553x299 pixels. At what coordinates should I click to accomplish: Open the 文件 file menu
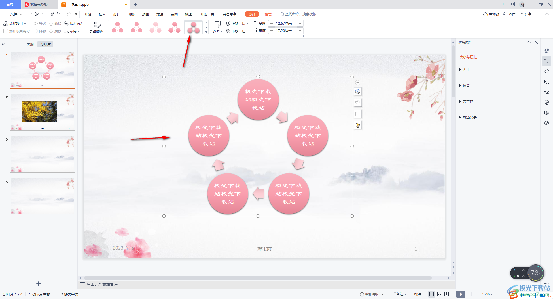click(x=13, y=14)
